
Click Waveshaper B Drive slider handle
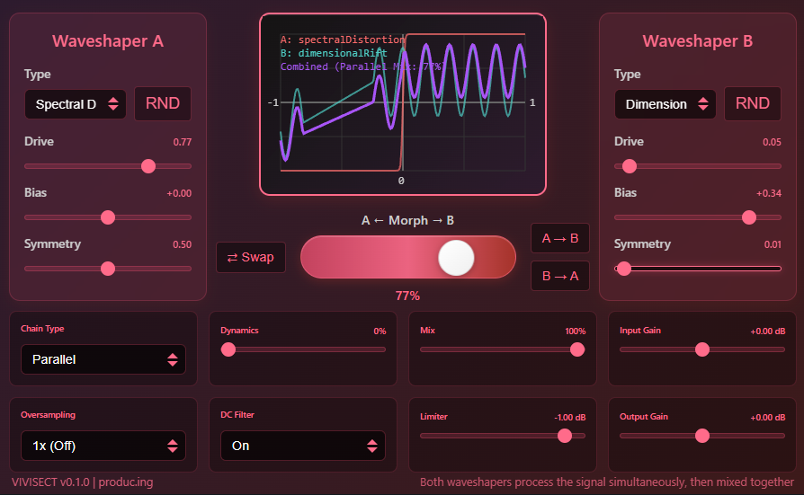pos(630,166)
